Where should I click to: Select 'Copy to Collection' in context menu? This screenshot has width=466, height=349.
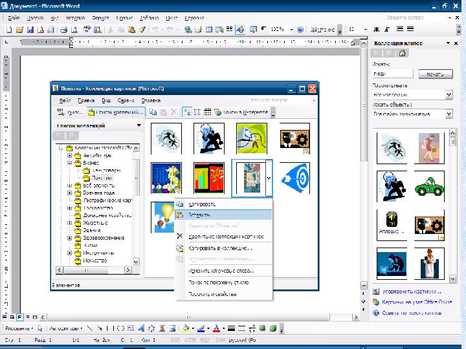click(220, 248)
